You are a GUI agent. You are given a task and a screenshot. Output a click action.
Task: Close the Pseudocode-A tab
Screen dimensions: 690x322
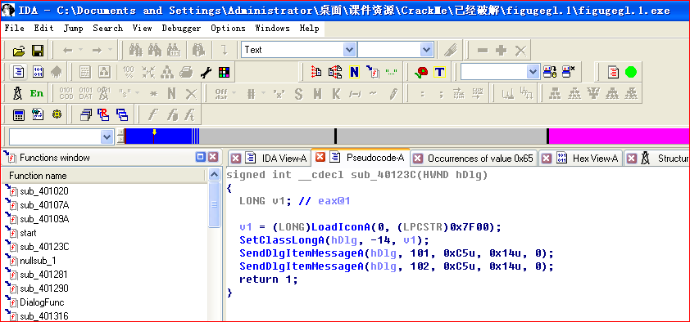[x=320, y=157]
